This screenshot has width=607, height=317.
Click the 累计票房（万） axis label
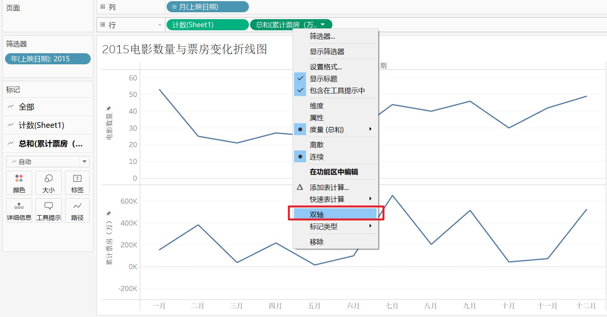[109, 242]
